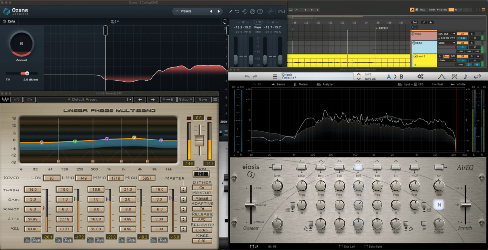
Task: Click LinMB Save button
Action: 203,100
